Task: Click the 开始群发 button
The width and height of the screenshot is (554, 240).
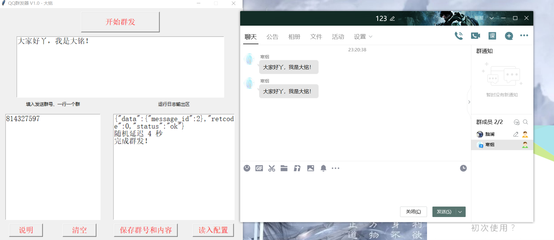Action: 120,22
